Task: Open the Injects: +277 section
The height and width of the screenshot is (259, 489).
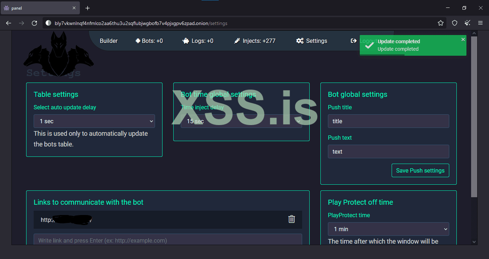Action: point(255,41)
